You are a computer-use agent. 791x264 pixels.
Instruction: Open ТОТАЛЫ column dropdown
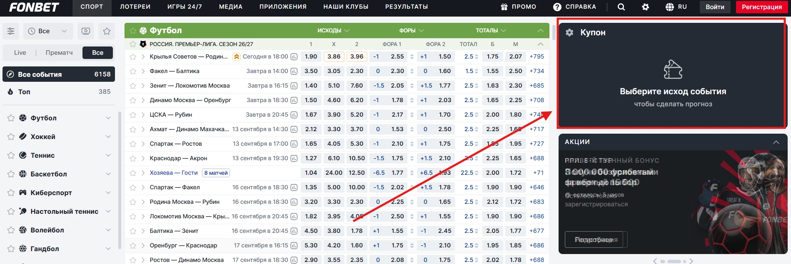click(491, 31)
